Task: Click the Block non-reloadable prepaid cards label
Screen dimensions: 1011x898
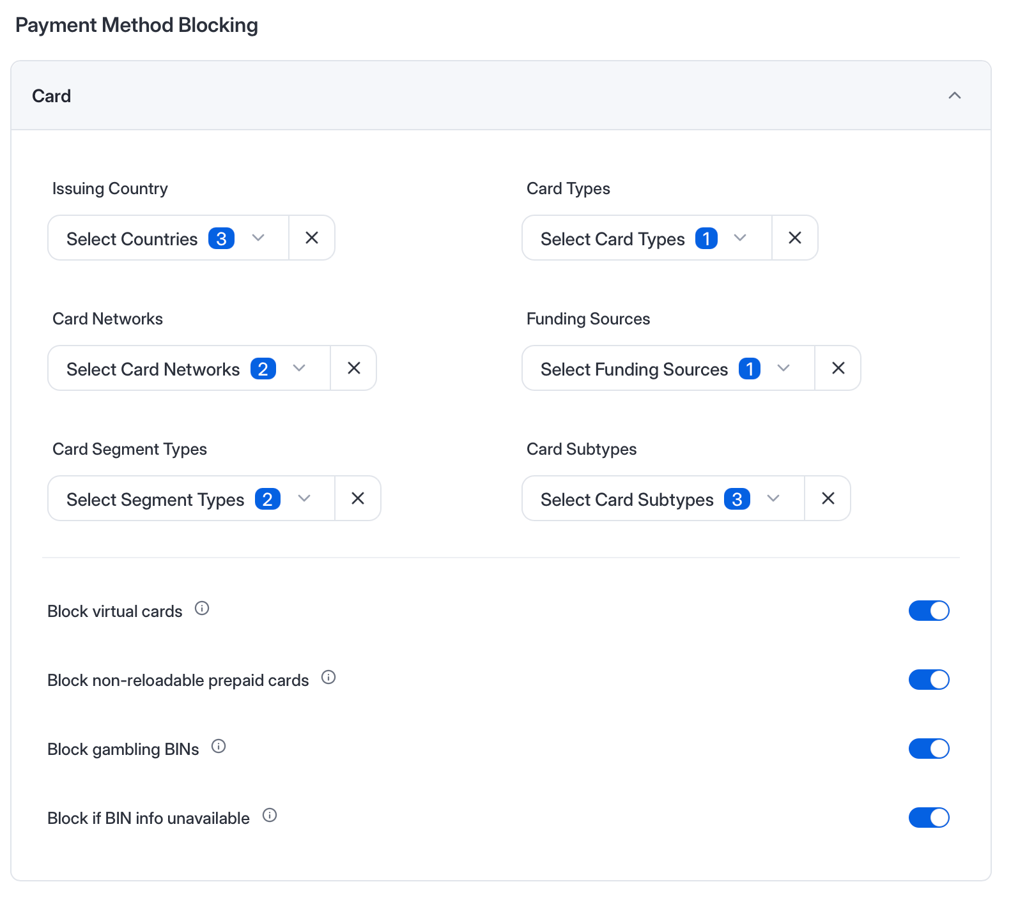Action: tap(178, 680)
